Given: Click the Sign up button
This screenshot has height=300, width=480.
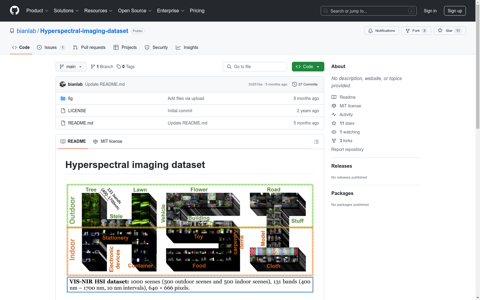Looking at the screenshot, I should pyautogui.click(x=454, y=11).
